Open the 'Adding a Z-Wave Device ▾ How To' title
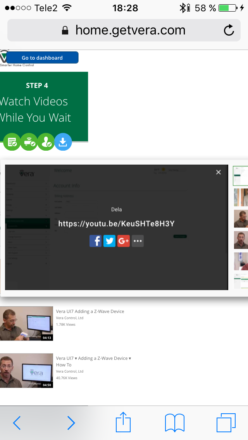248x440 pixels. click(x=93, y=361)
